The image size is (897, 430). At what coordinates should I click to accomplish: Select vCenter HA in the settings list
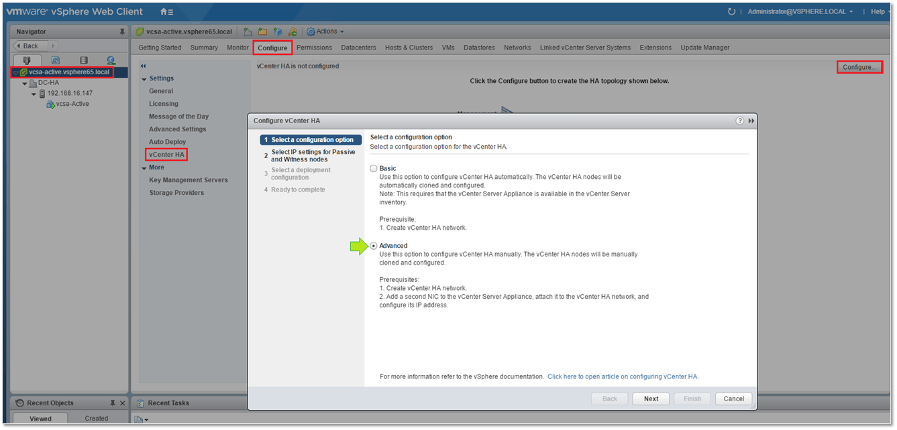click(166, 155)
